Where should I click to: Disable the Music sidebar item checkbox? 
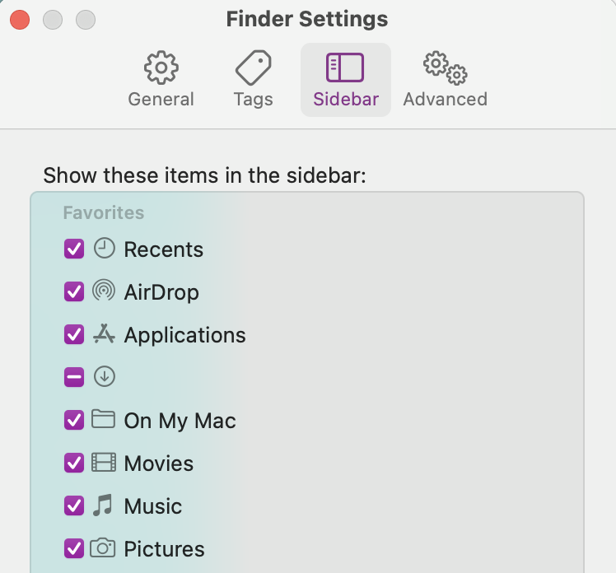tap(74, 505)
